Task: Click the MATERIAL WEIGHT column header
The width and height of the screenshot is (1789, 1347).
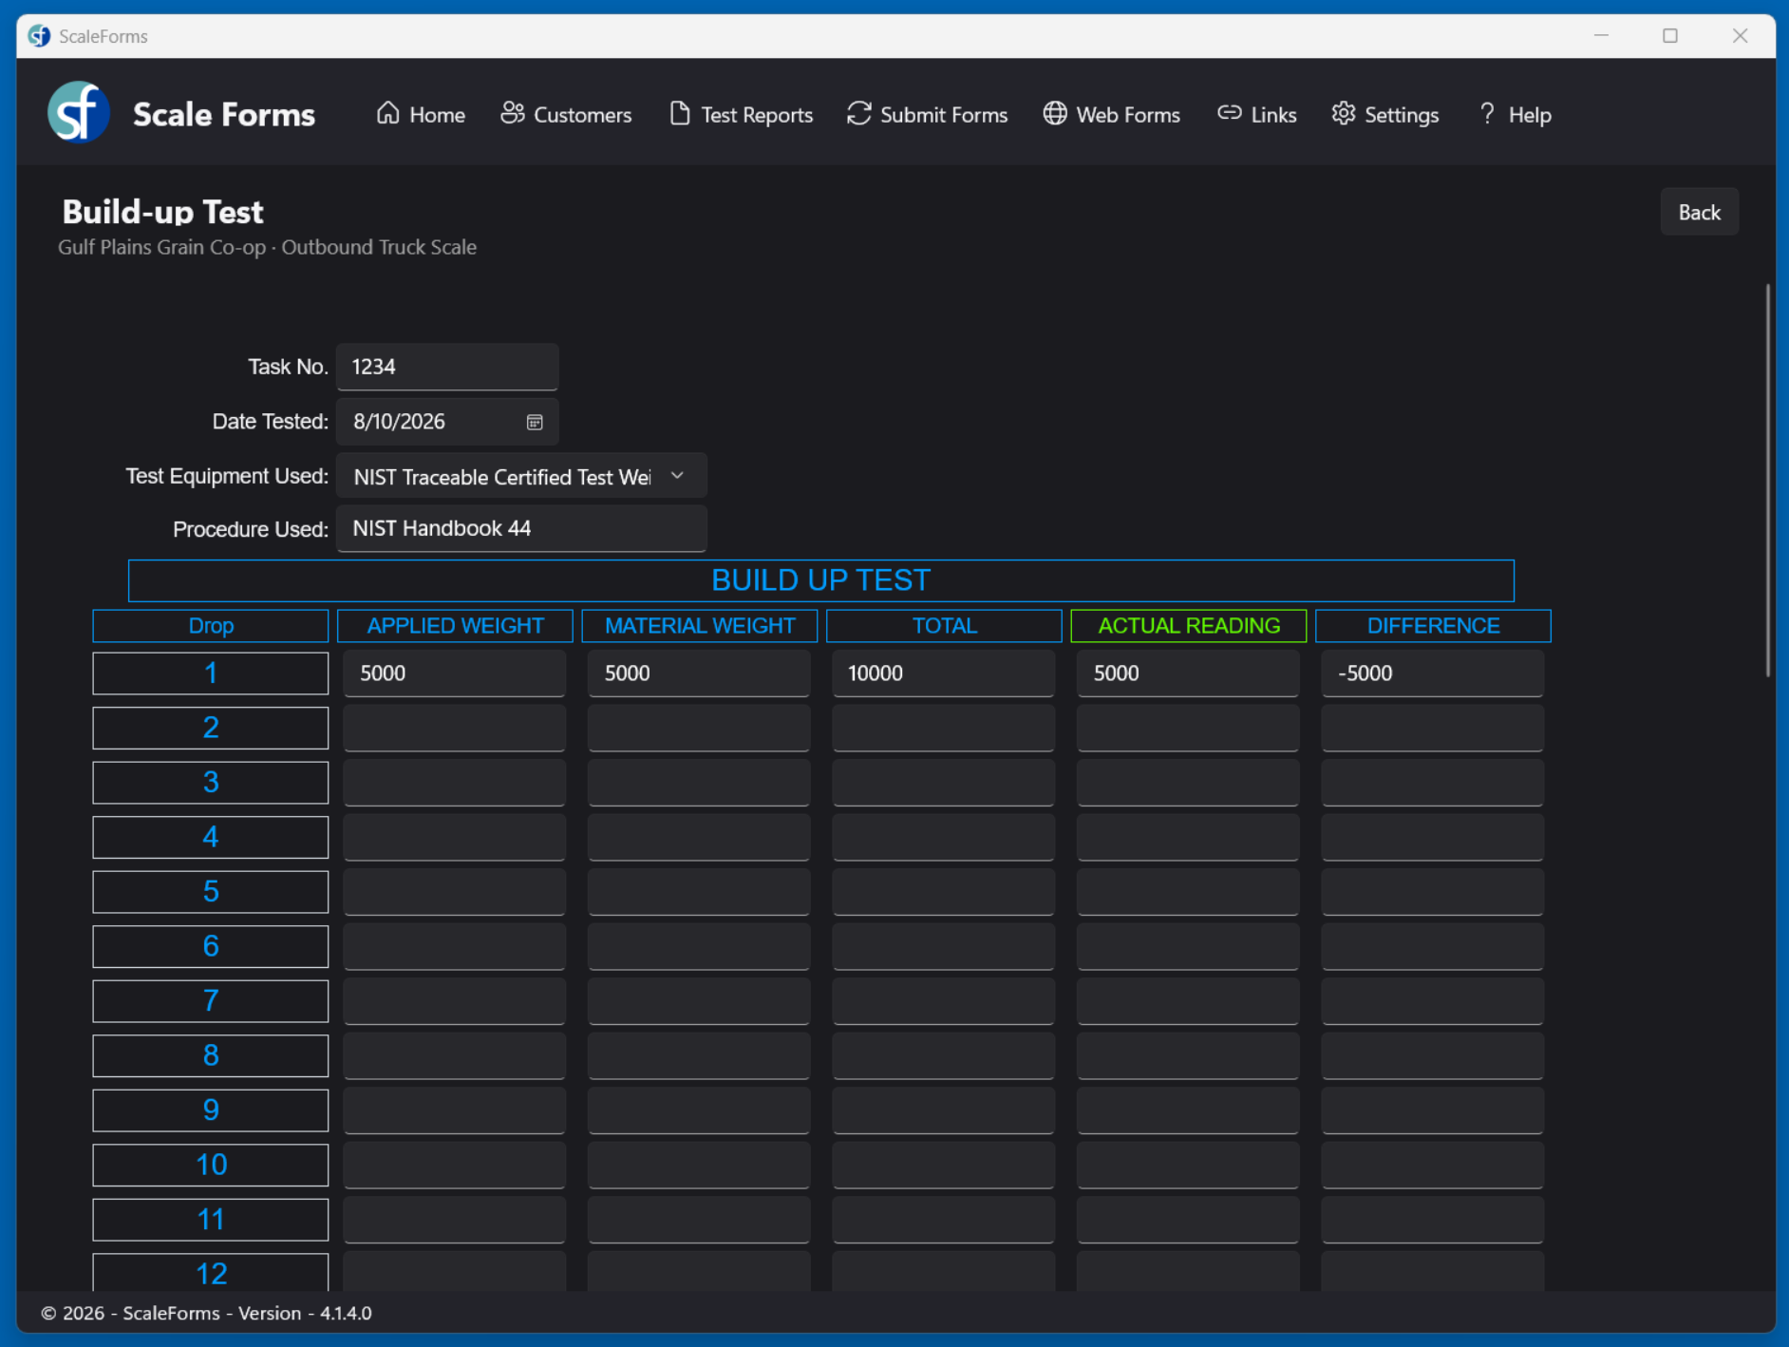Action: (x=700, y=626)
